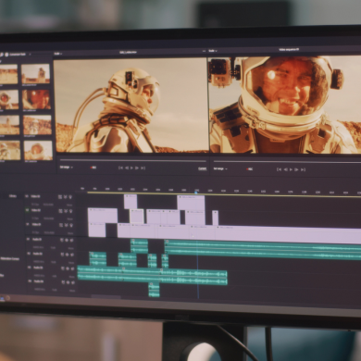Click the middle icon in the first audio track header
The image size is (361, 361).
coord(67,240)
